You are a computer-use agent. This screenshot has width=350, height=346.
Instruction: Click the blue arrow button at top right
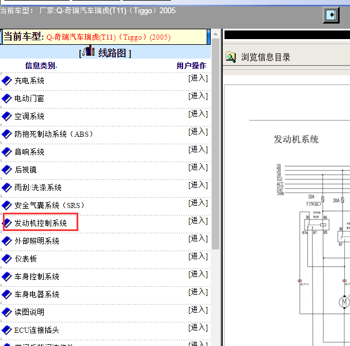[x=331, y=15]
